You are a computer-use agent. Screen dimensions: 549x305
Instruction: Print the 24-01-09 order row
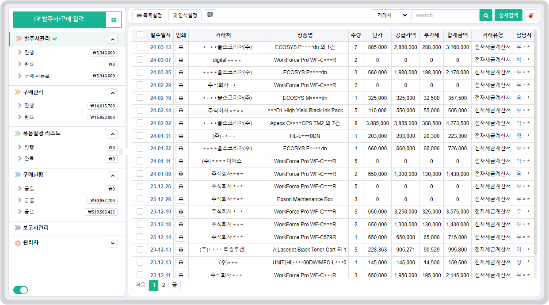181,174
